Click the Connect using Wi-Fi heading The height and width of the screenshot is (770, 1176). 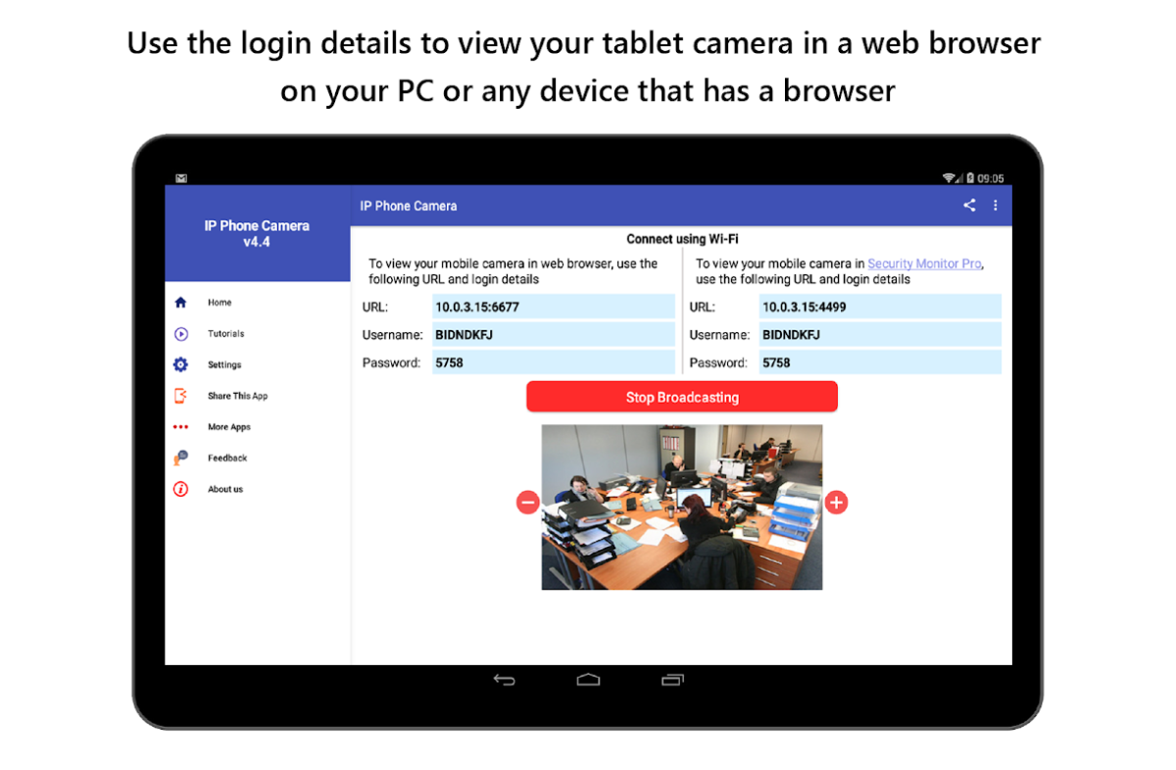[682, 239]
